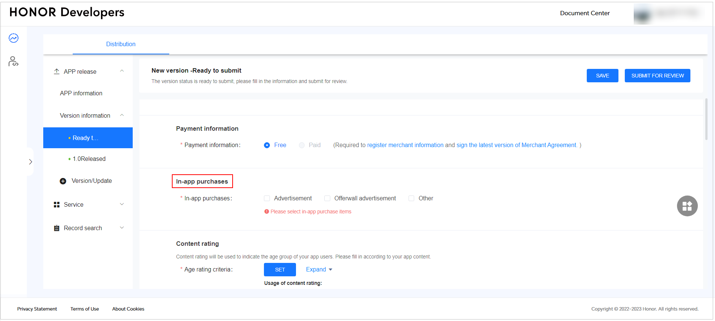The height and width of the screenshot is (321, 715).
Task: Expand the collapsed side panel arrow
Action: 31,162
